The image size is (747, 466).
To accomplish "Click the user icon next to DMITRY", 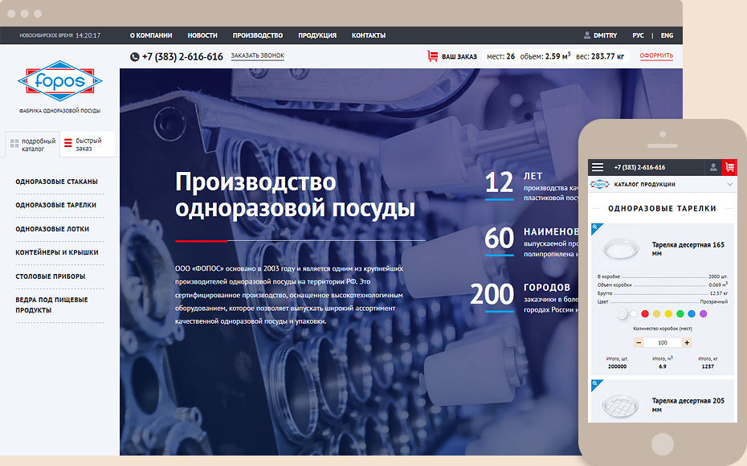I will pyautogui.click(x=587, y=35).
